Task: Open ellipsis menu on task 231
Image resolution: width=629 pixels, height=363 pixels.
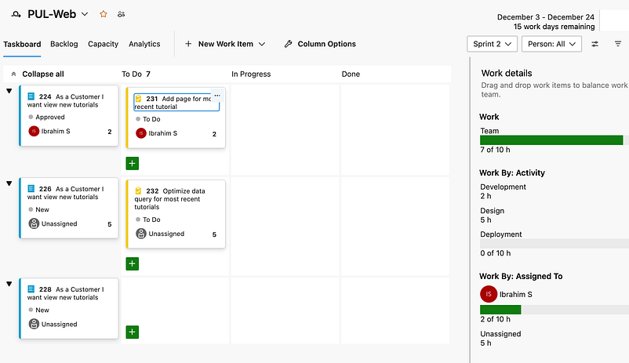Action: coord(217,96)
